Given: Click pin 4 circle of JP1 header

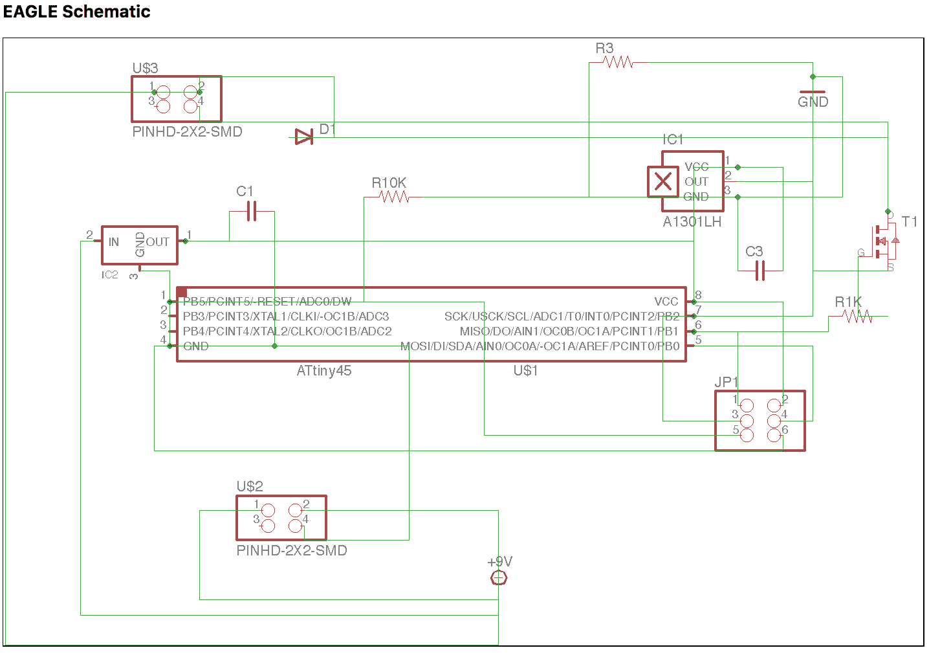Looking at the screenshot, I should point(774,421).
